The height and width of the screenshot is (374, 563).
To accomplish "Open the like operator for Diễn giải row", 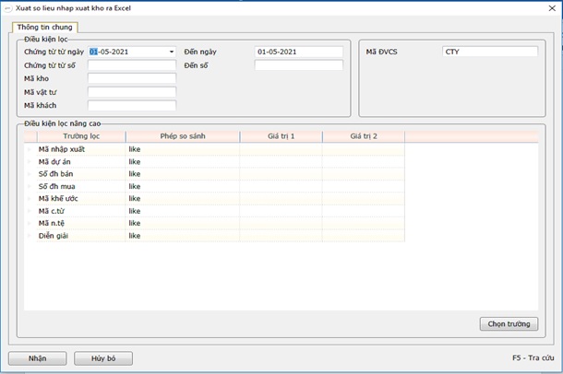I will click(x=182, y=236).
